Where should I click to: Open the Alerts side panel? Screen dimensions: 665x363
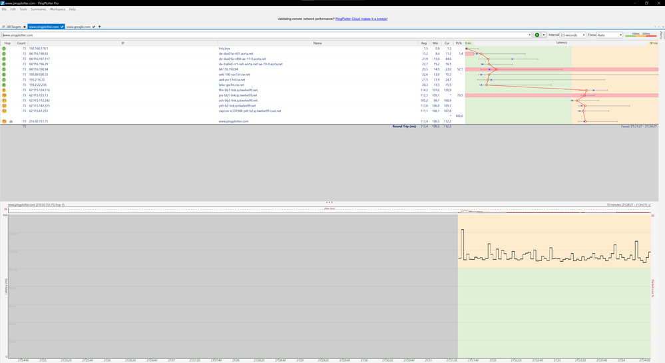click(661, 35)
